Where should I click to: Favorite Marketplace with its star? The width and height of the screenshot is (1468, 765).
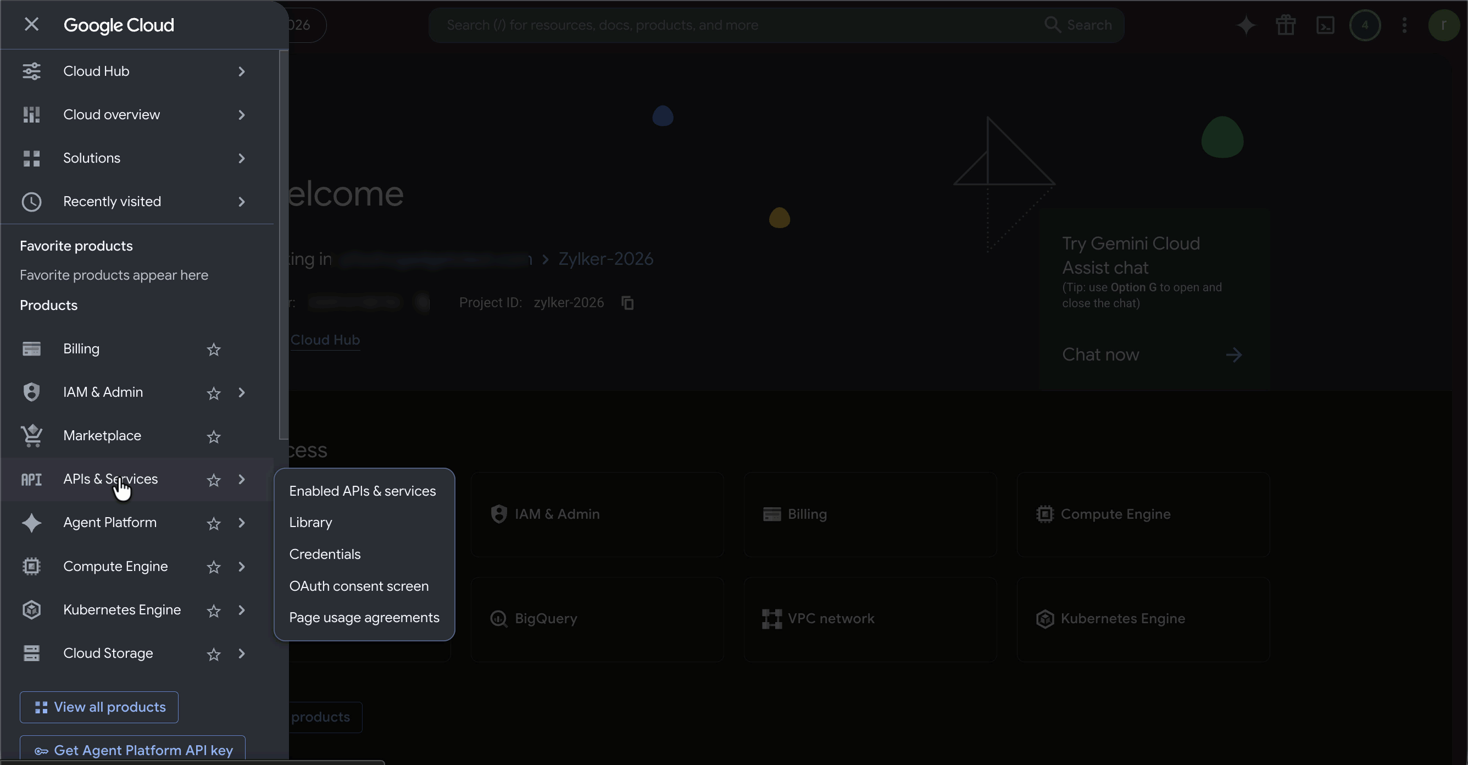coord(214,437)
